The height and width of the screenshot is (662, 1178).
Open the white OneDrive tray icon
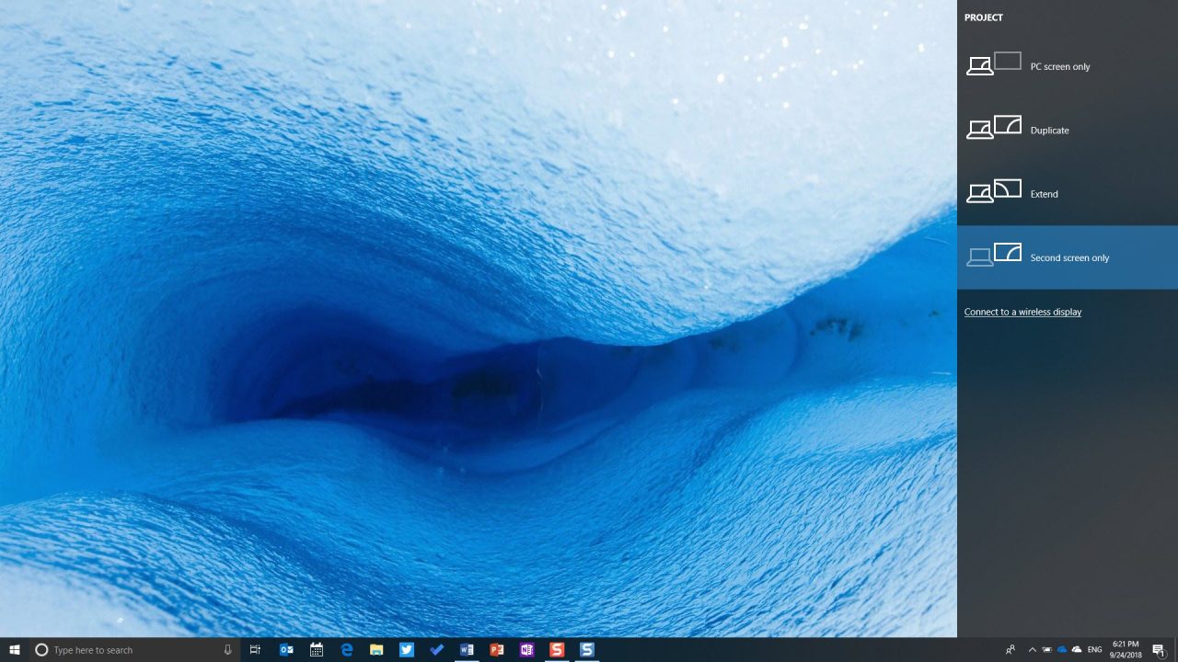click(x=1077, y=650)
